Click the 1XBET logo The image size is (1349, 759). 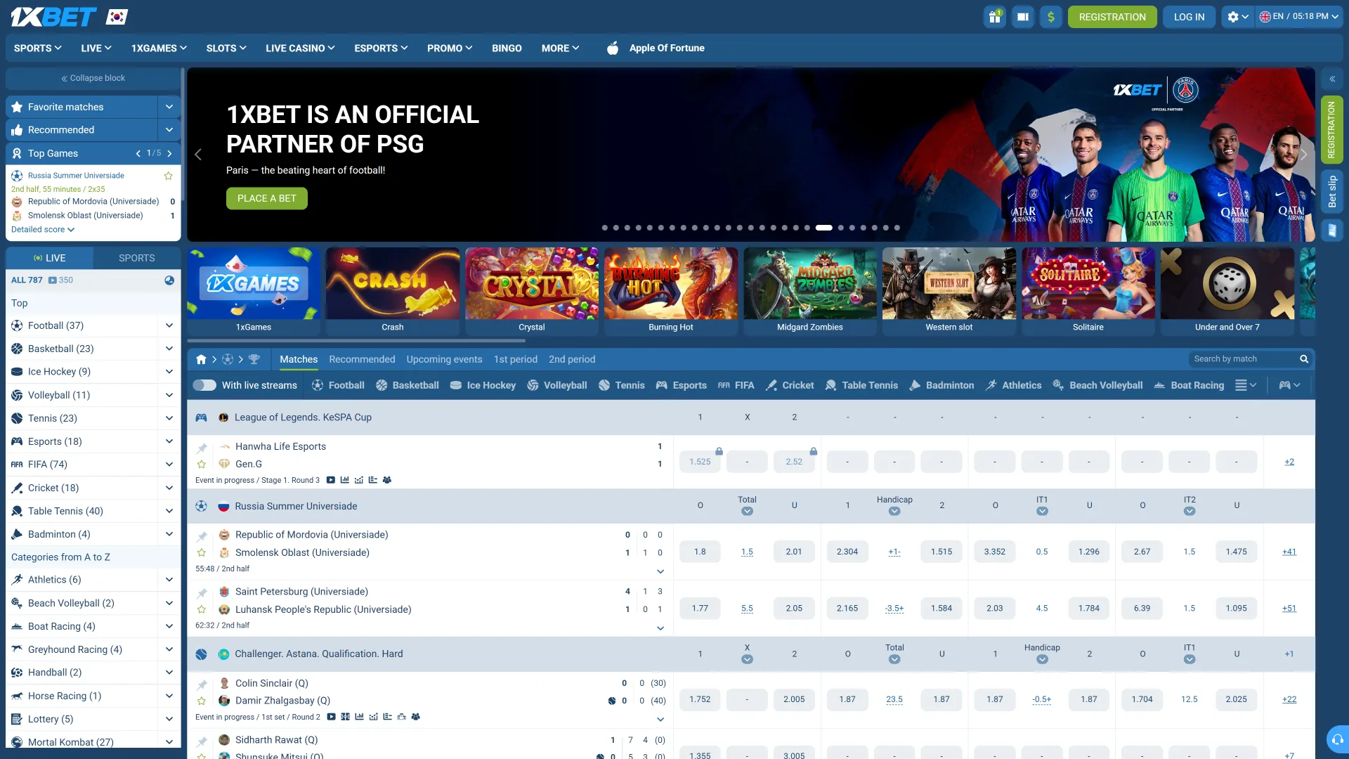(x=53, y=17)
